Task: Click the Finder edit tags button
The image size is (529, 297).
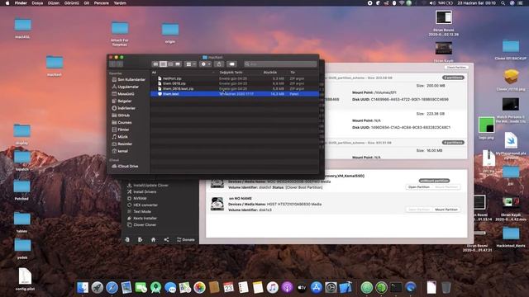Action: [x=231, y=64]
